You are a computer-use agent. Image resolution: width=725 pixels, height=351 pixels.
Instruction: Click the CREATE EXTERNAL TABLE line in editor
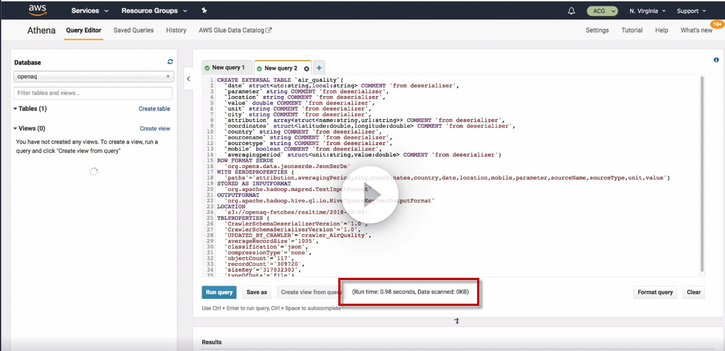tap(280, 80)
